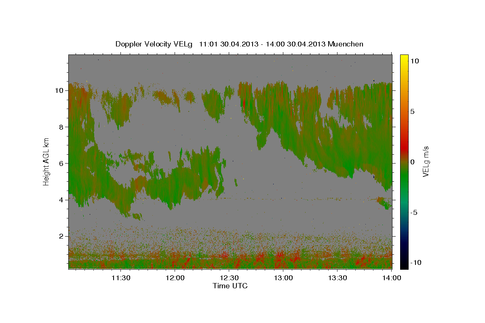Click the colorbar tick label 5
This screenshot has height=323, width=485.
coord(413,111)
